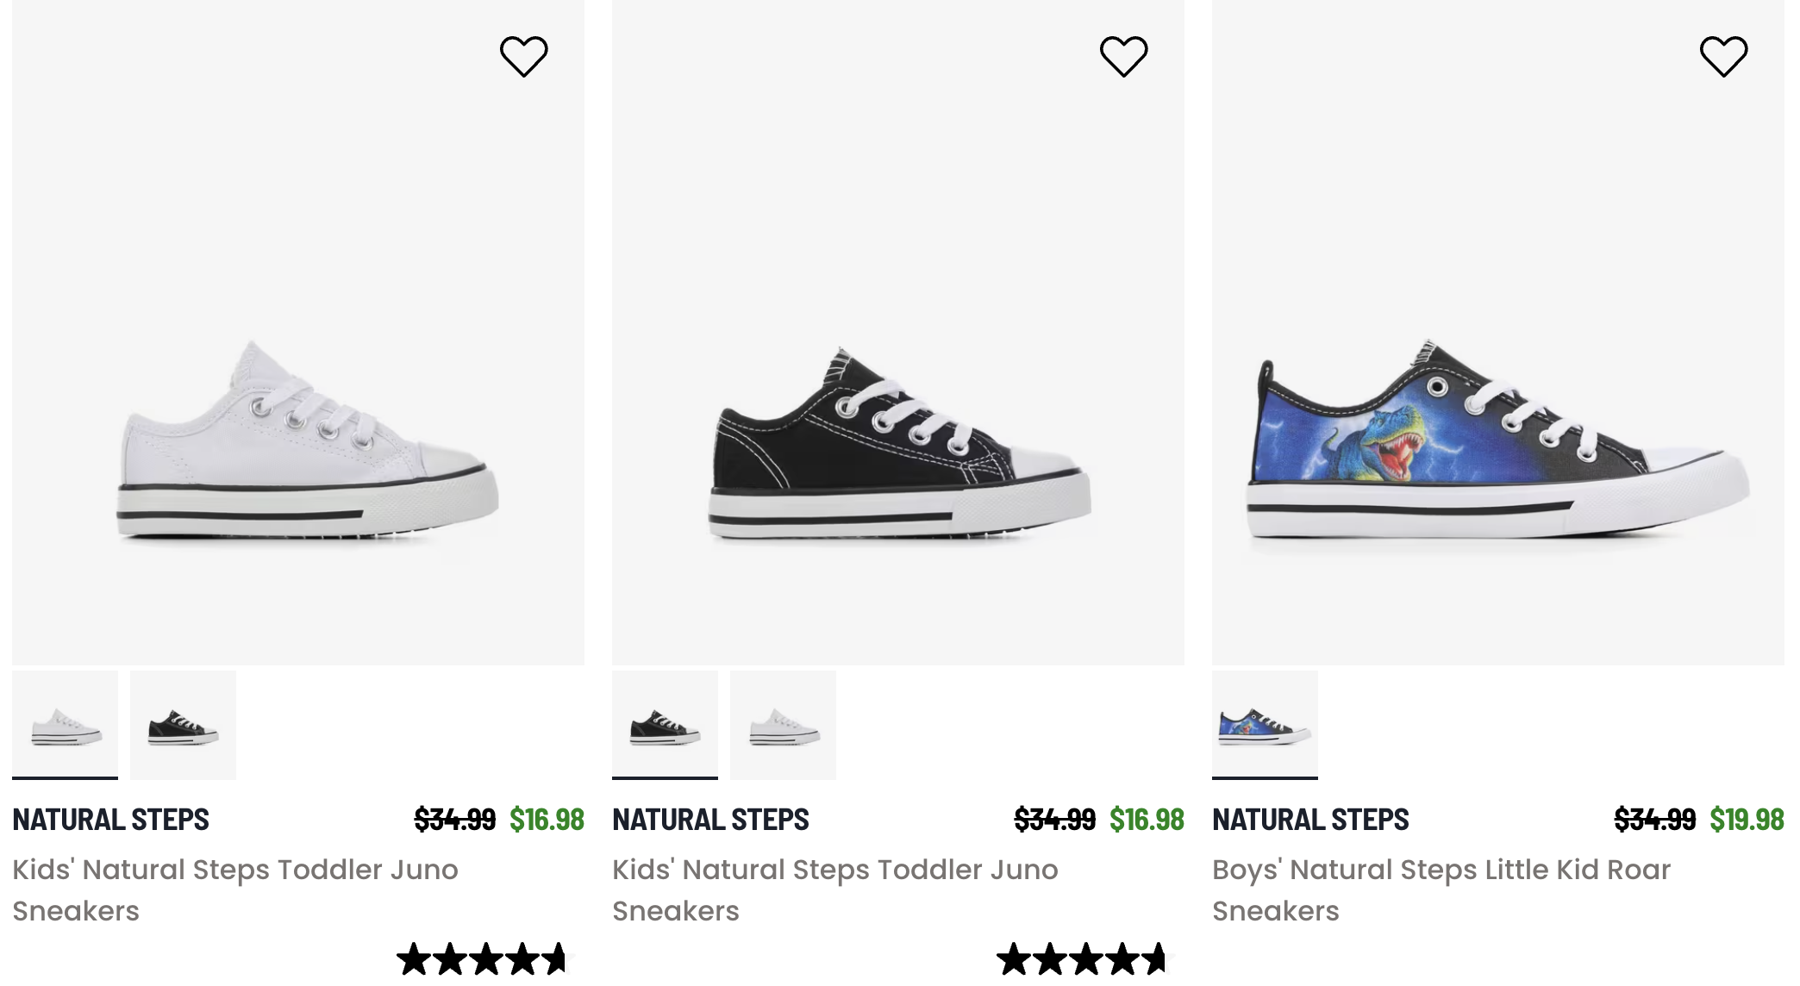Click the crossed-out $34.99 price on second product
Image resolution: width=1800 pixels, height=986 pixels.
1053,820
